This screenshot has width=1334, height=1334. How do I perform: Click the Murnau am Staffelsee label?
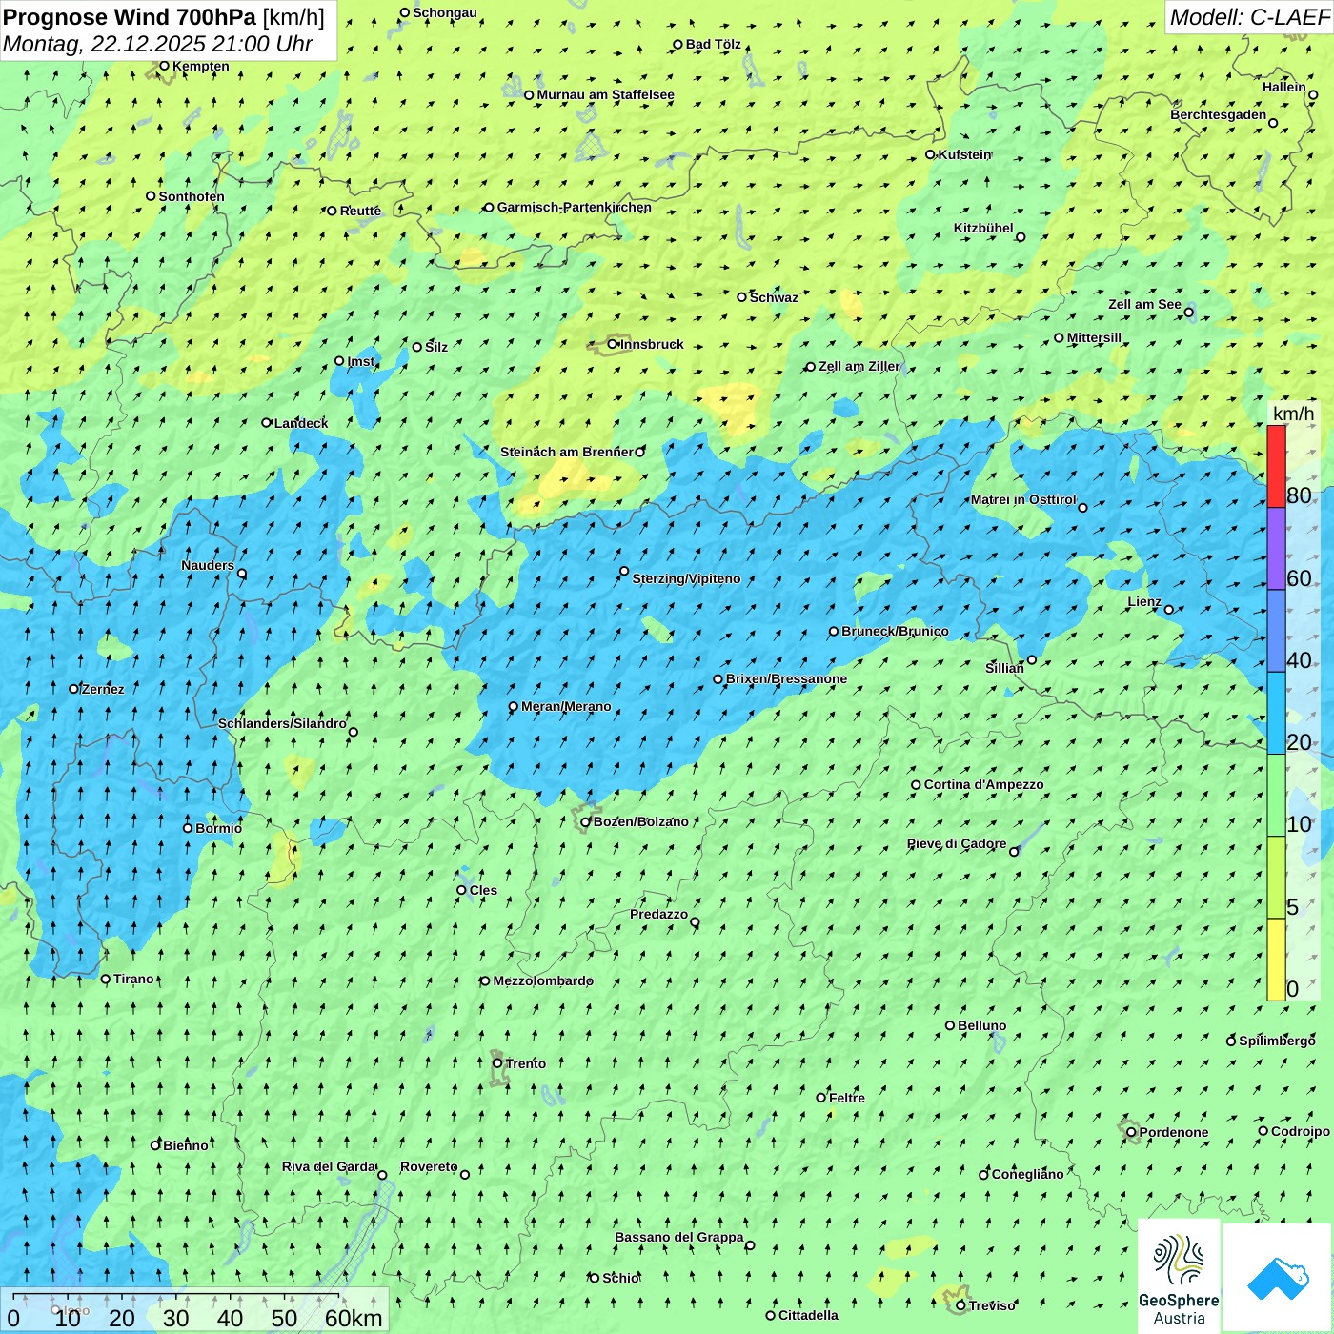605,94
